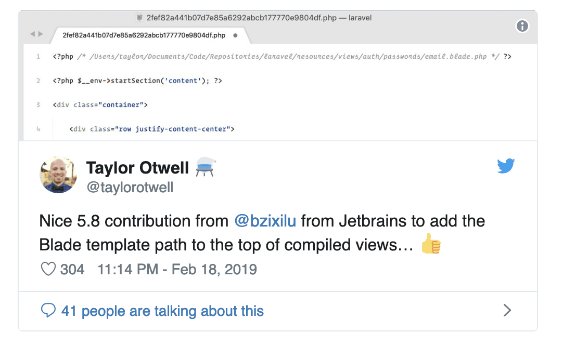Open the @taylorotwell handle

[130, 187]
